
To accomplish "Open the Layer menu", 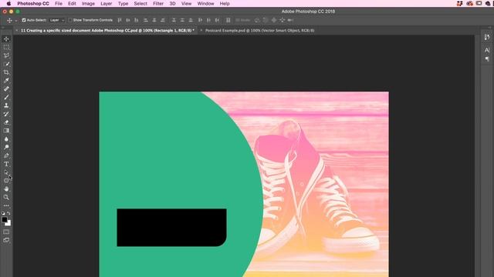I will tap(107, 4).
